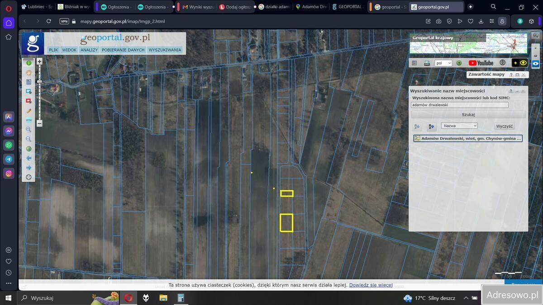
Task: Show full map extent with globe icon
Action: point(29,149)
